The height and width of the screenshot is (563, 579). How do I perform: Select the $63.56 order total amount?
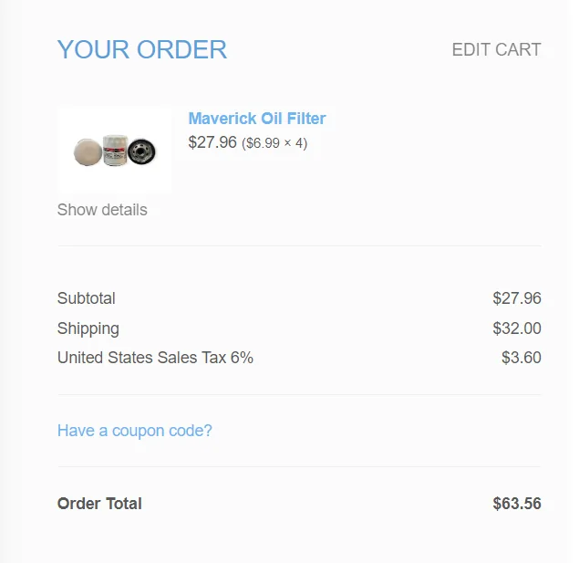[517, 504]
